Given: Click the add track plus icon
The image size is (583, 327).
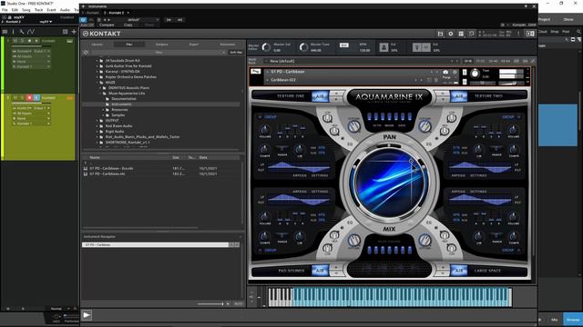Looking at the screenshot, I should coord(74,32).
